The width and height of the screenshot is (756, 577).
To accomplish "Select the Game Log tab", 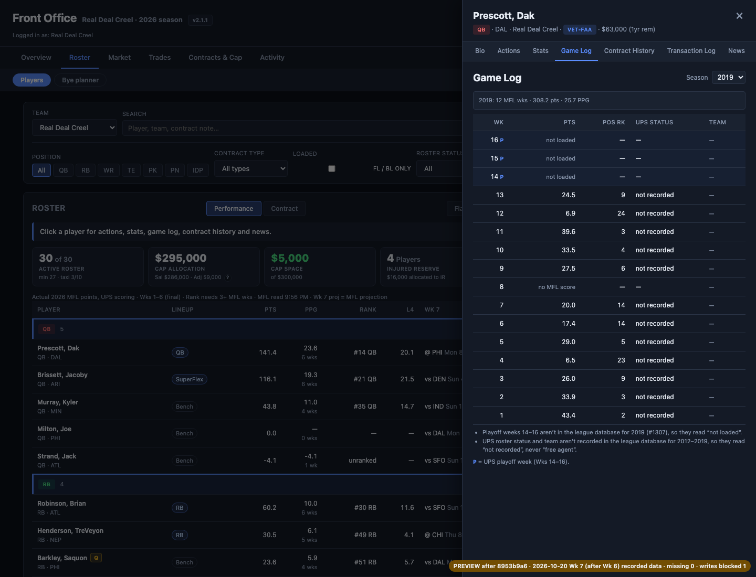I will coord(576,51).
